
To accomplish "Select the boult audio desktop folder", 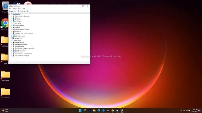I will 6,93.
